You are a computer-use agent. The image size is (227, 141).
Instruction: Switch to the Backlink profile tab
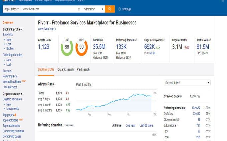coord(46,69)
